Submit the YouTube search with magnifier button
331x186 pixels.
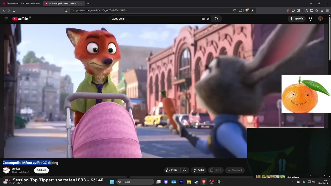(216, 19)
